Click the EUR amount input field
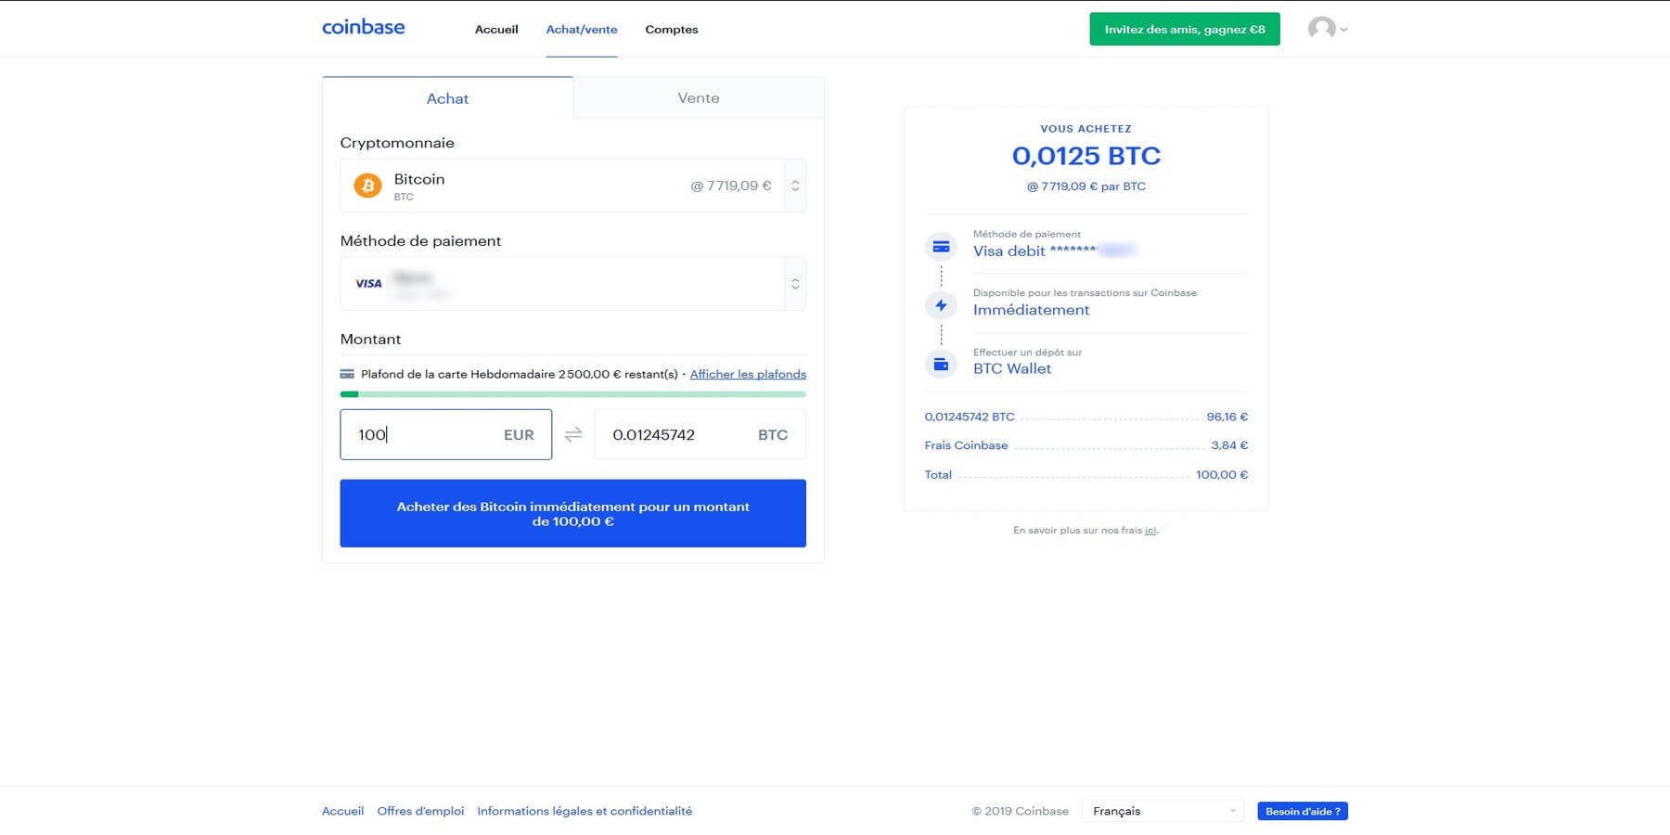The height and width of the screenshot is (835, 1670). tap(446, 434)
